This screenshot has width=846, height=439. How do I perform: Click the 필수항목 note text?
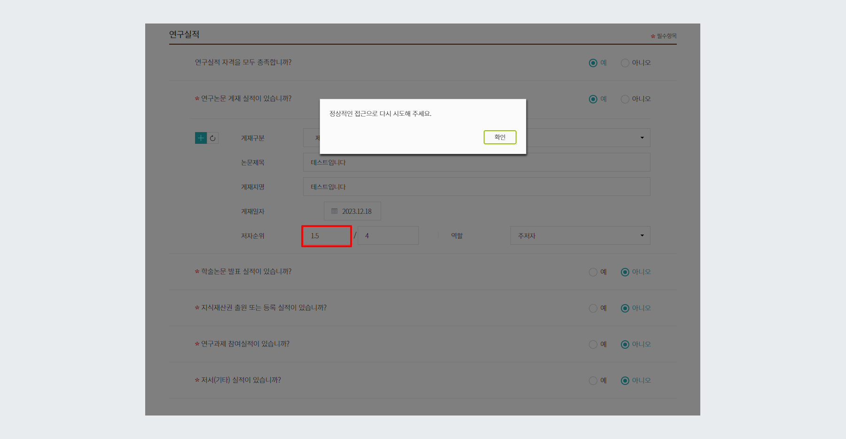point(666,36)
